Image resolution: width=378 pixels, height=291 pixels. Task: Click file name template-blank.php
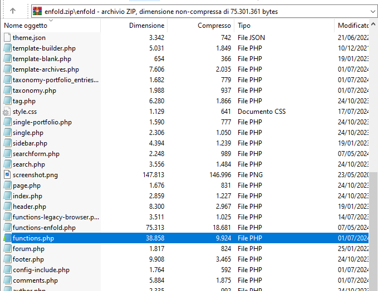pos(42,59)
